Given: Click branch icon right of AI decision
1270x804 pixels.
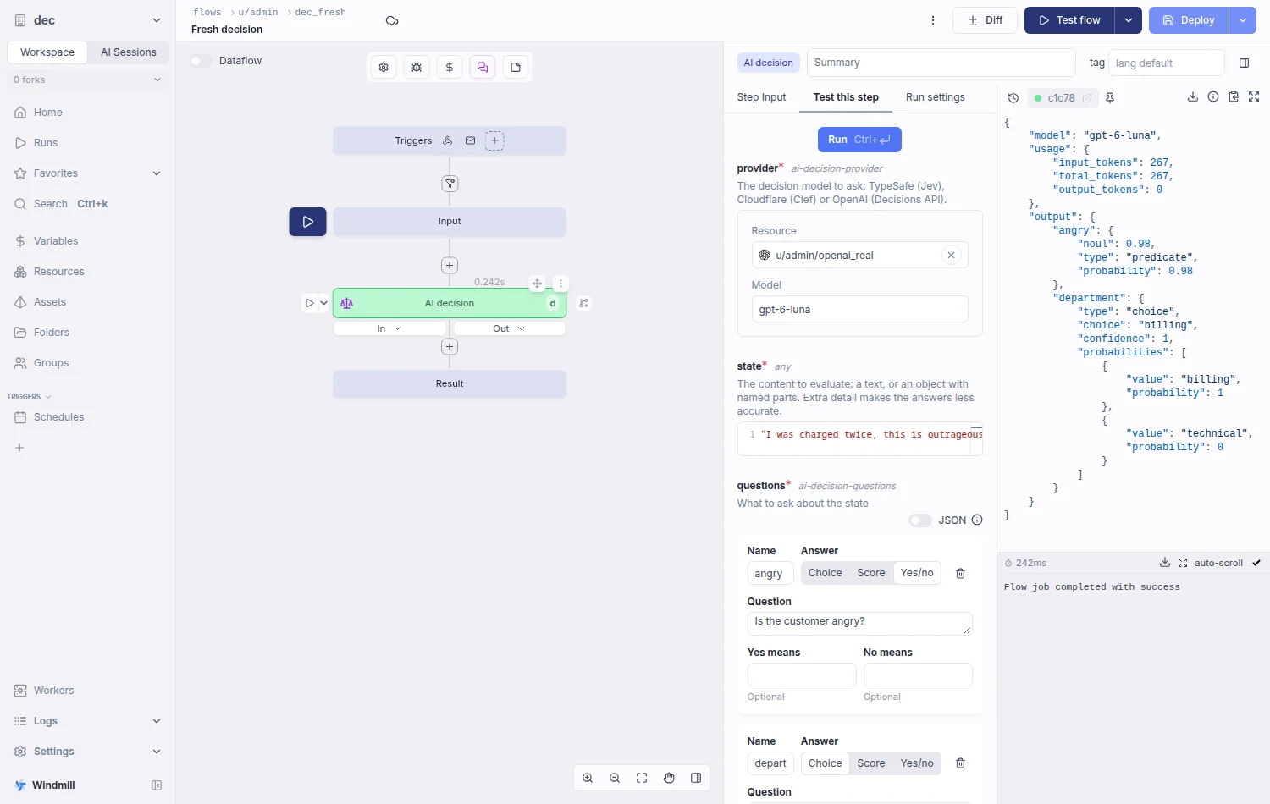Looking at the screenshot, I should [x=584, y=303].
